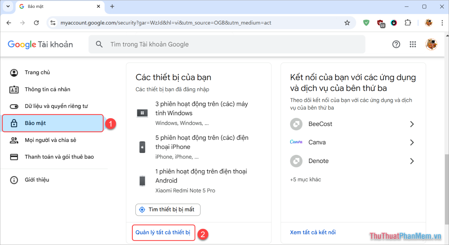Click the Tìm thiết bị bị mất button
Image resolution: width=449 pixels, height=245 pixels.
(168, 210)
